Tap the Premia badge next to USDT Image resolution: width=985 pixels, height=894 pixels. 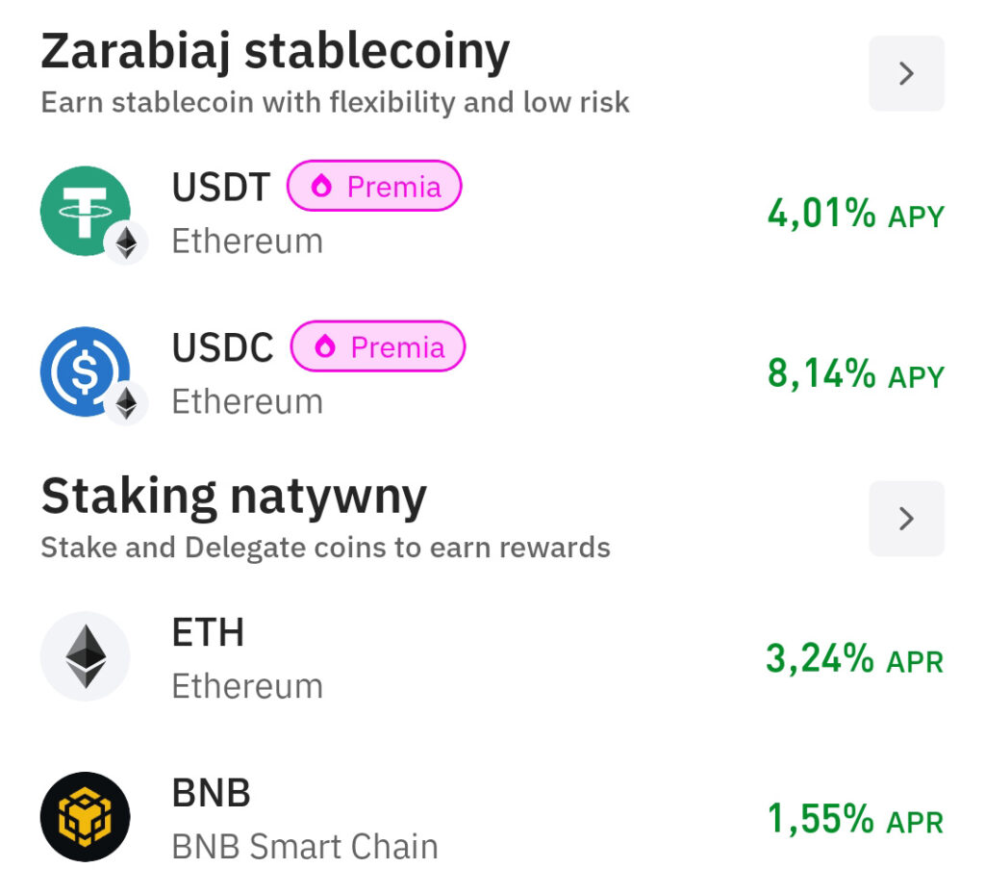pos(374,187)
